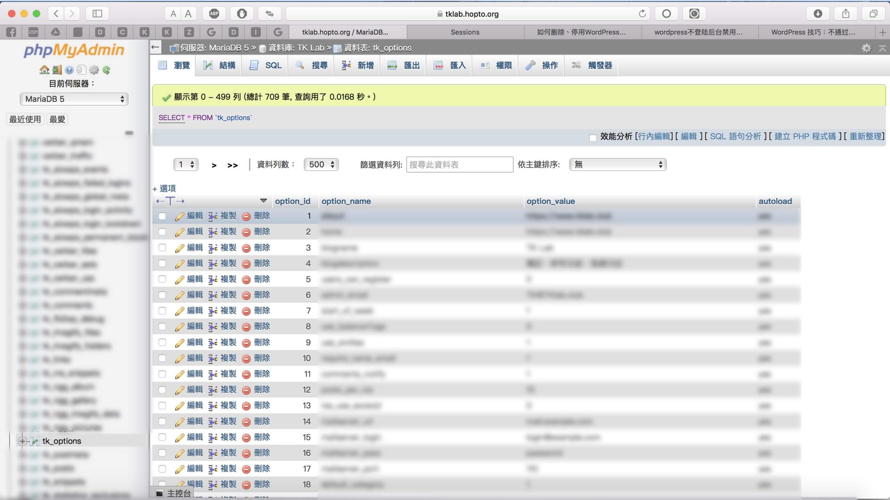
Task: Switch to the 搜尋 search tab
Action: pos(311,65)
